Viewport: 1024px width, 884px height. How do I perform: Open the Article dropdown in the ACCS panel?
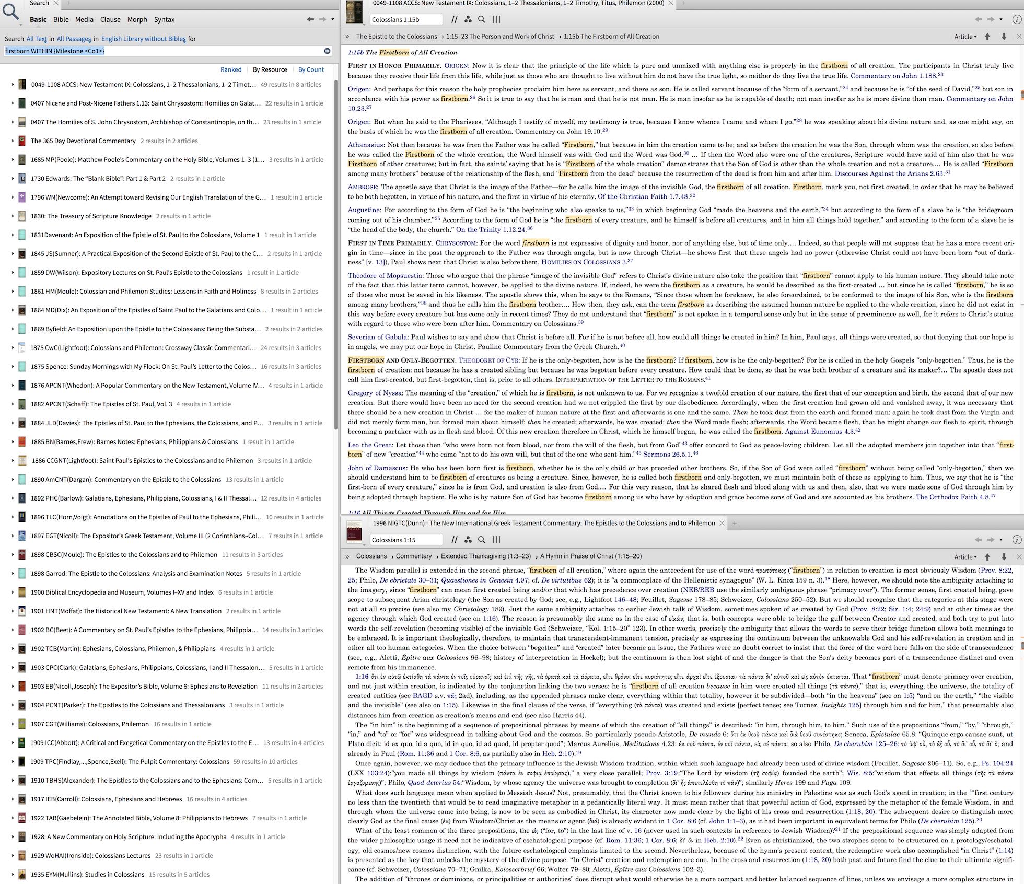click(965, 37)
